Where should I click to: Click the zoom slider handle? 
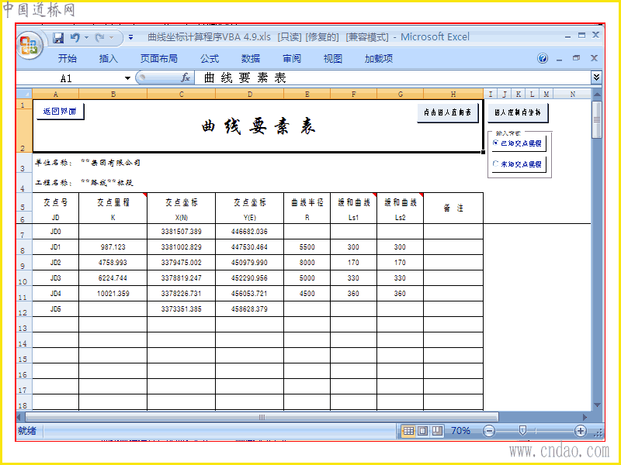[x=522, y=431]
